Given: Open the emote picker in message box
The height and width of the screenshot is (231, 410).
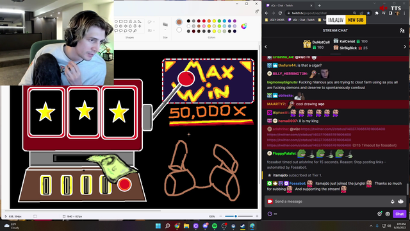Looking at the screenshot, I should tap(401, 201).
